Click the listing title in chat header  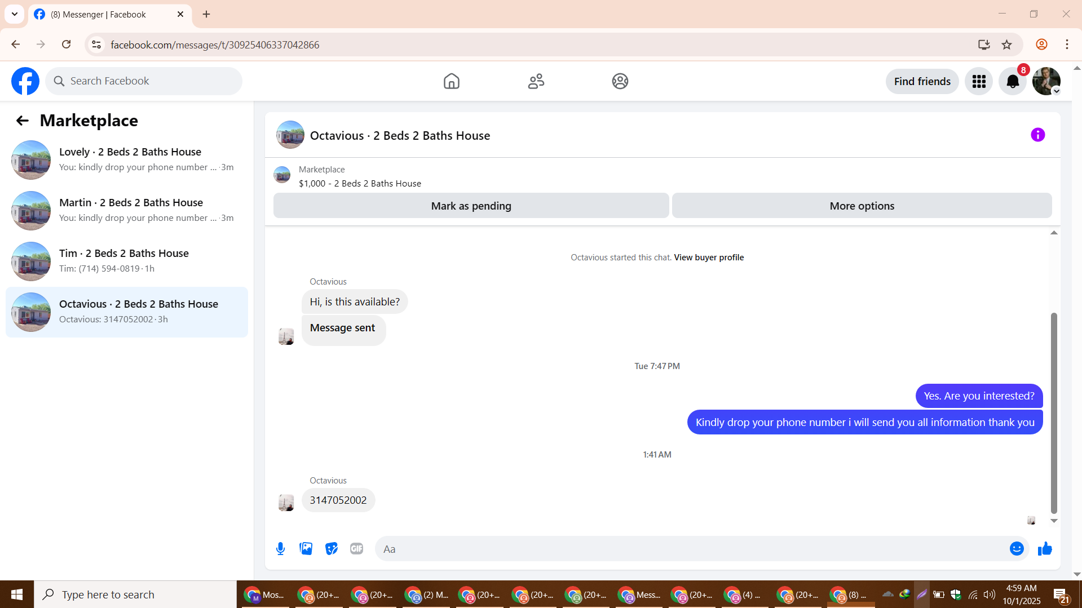click(400, 136)
